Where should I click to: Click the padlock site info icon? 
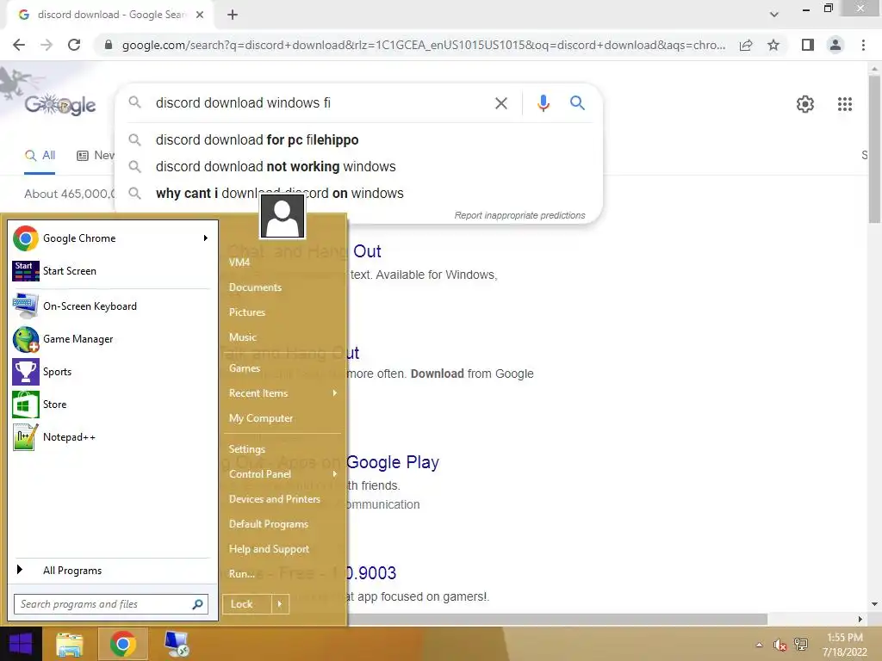click(x=109, y=45)
